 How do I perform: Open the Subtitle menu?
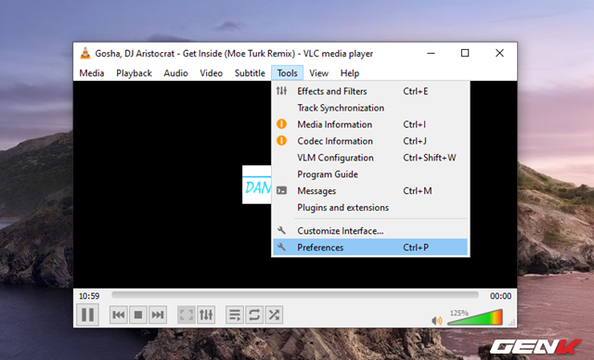[250, 73]
